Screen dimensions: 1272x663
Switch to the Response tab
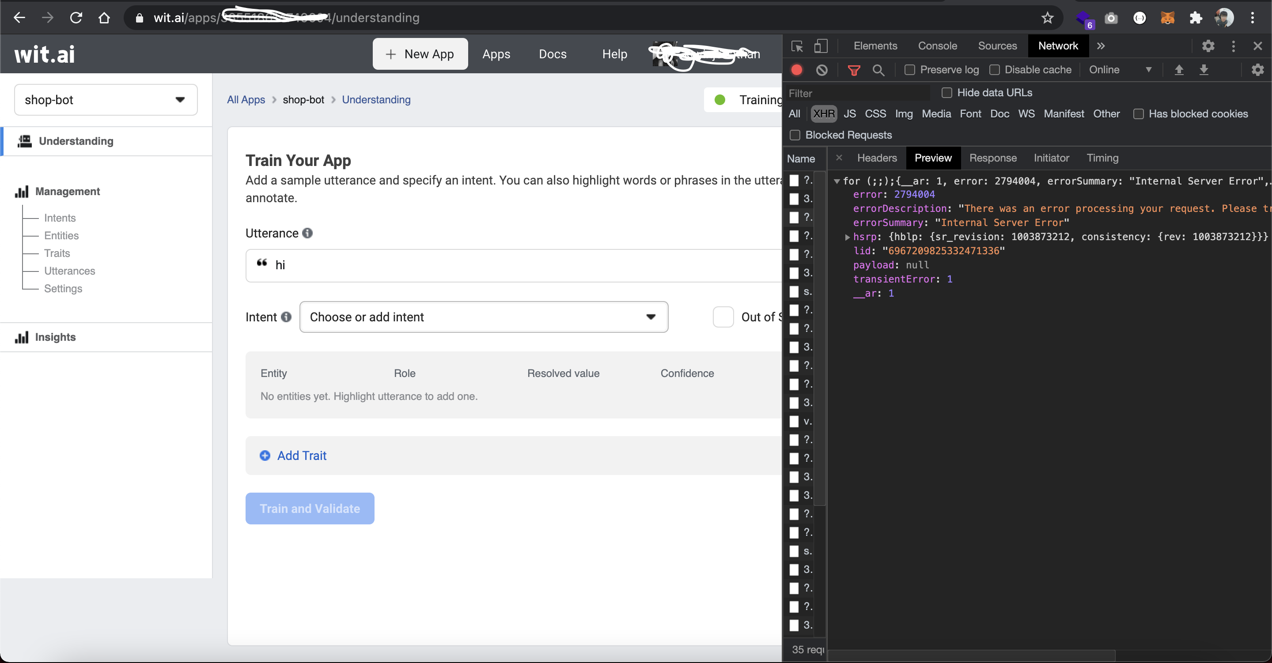pos(993,158)
